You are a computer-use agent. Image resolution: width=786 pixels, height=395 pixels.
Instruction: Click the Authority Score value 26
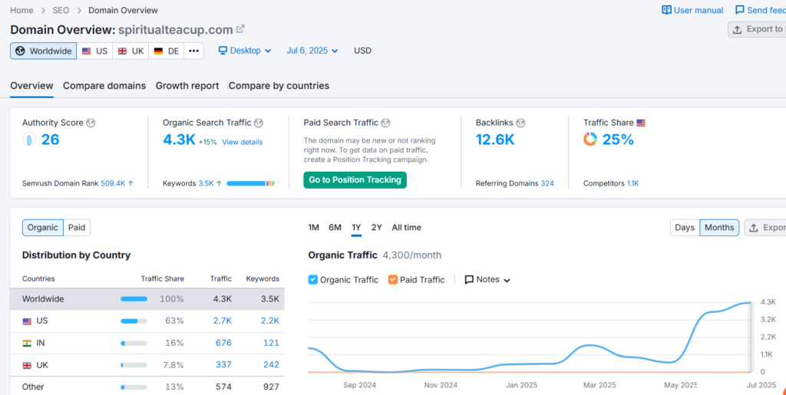50,140
